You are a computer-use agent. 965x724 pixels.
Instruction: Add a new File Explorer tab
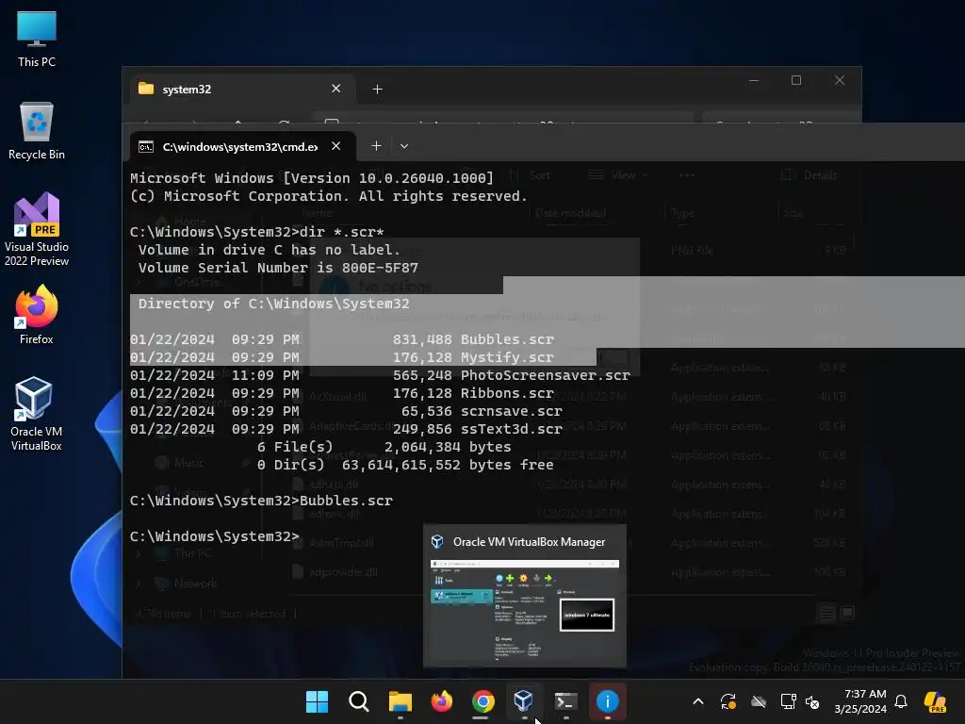pyautogui.click(x=377, y=90)
